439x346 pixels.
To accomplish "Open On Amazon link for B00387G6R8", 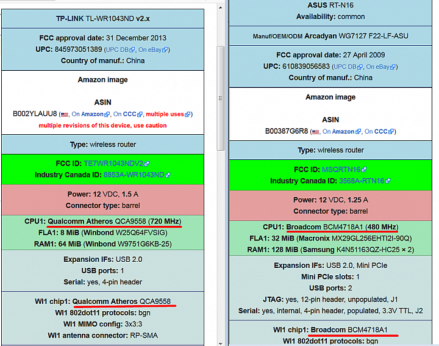I will [x=341, y=131].
